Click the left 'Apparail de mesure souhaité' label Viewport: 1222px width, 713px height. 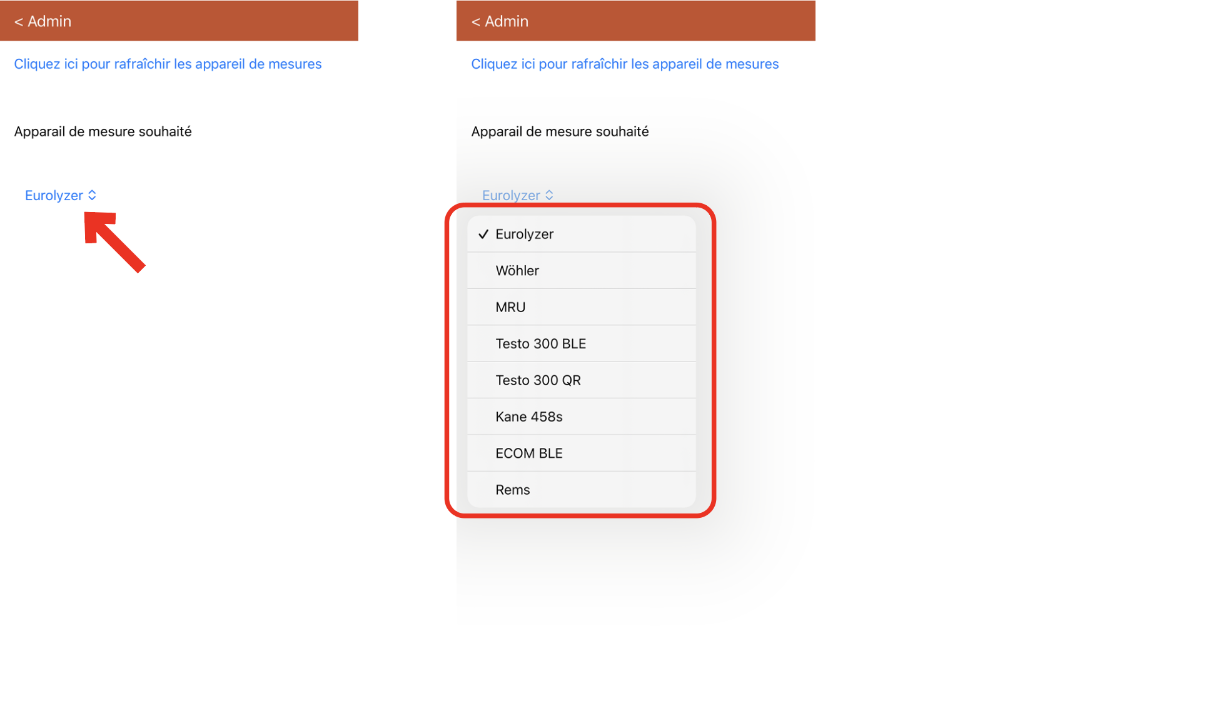tap(103, 131)
